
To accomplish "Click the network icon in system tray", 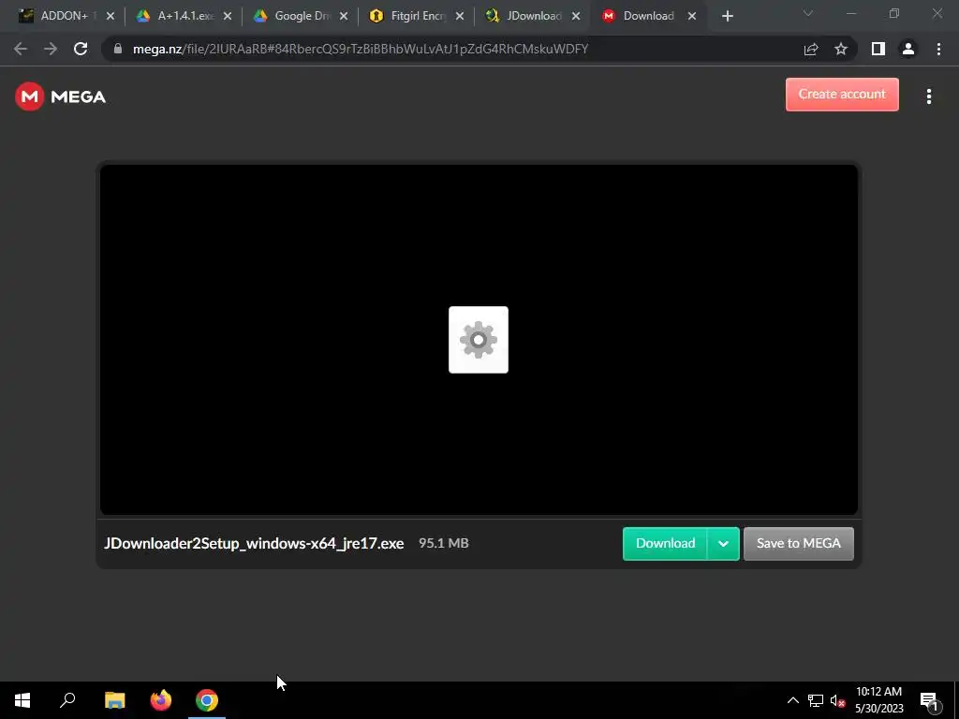I will (x=816, y=700).
